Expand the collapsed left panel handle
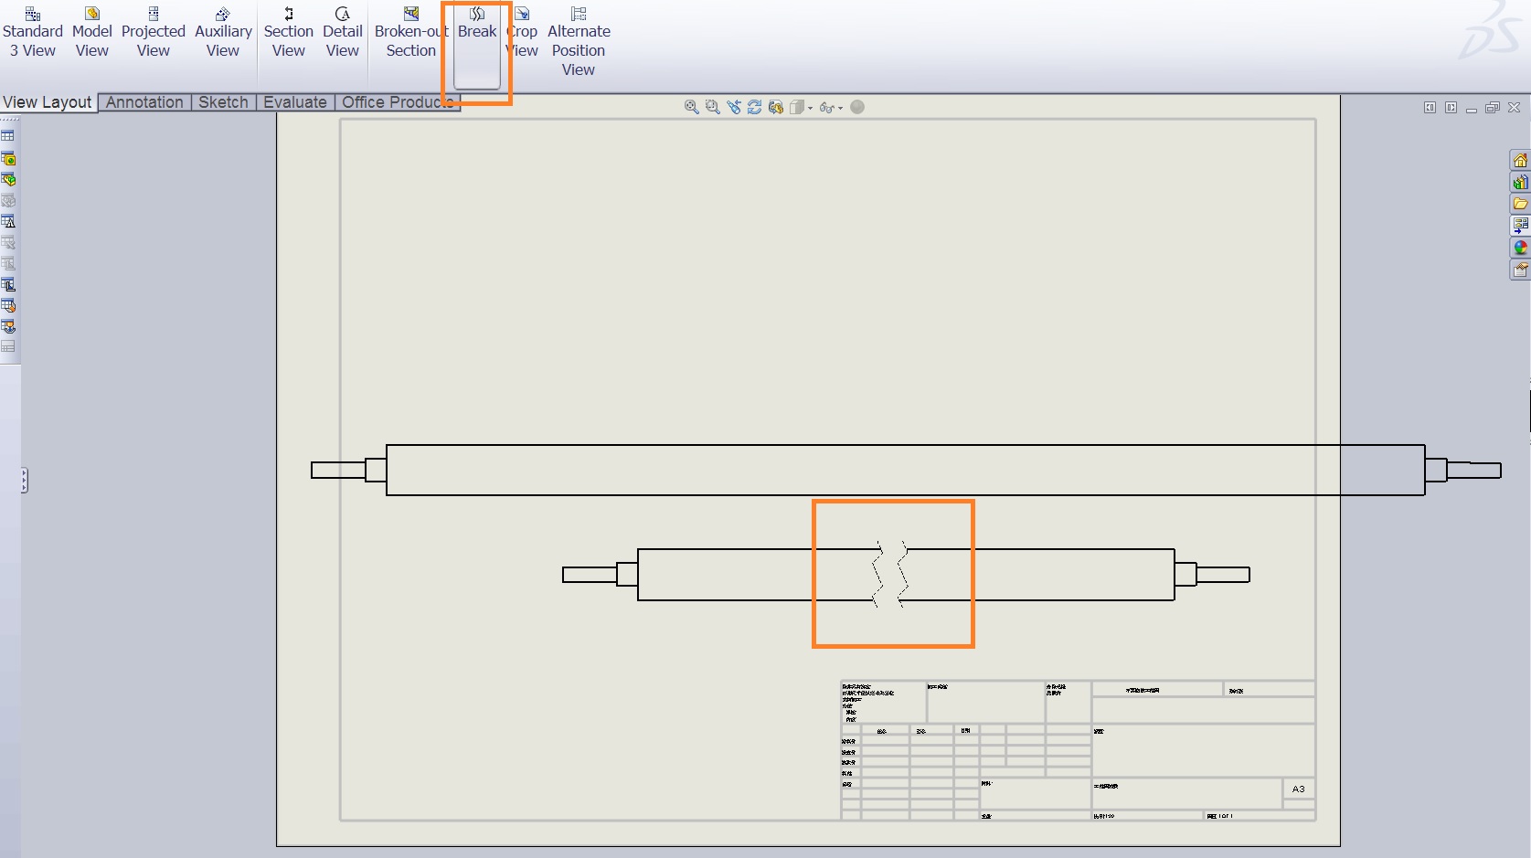Screen dimensions: 1531x858 (x=24, y=481)
